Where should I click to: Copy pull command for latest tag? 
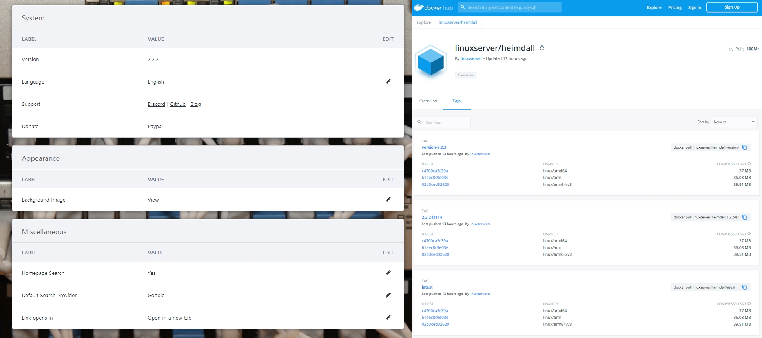pyautogui.click(x=744, y=287)
